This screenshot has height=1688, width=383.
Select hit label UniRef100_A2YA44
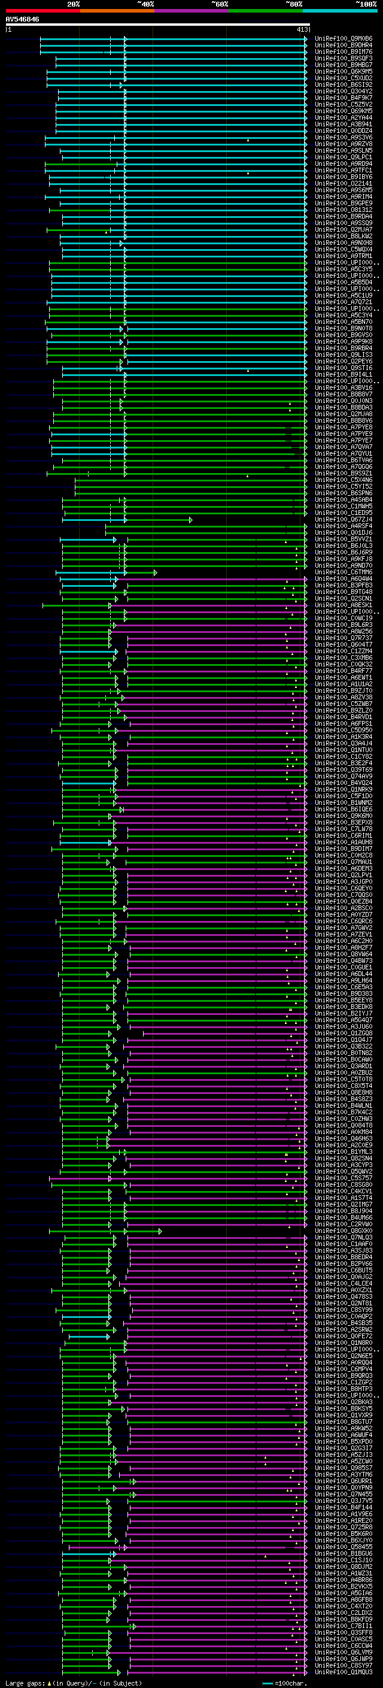coord(344,118)
